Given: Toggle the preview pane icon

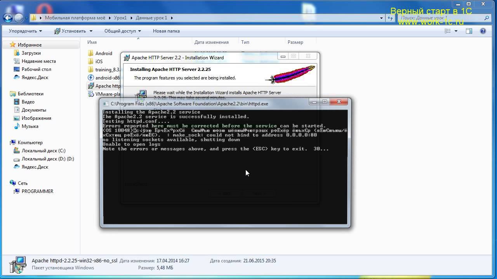Looking at the screenshot, I should [x=469, y=31].
